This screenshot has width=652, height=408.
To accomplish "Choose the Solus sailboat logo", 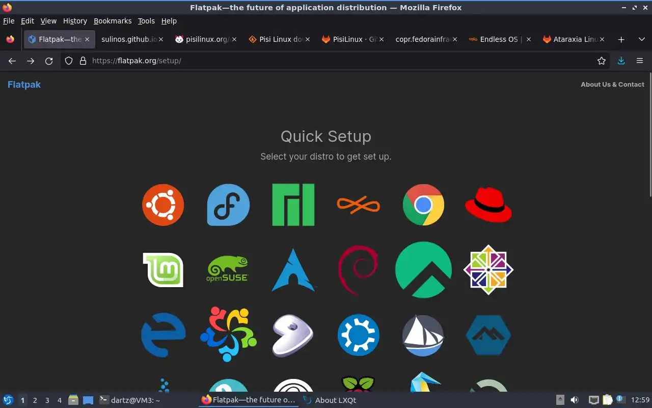I will 423,335.
